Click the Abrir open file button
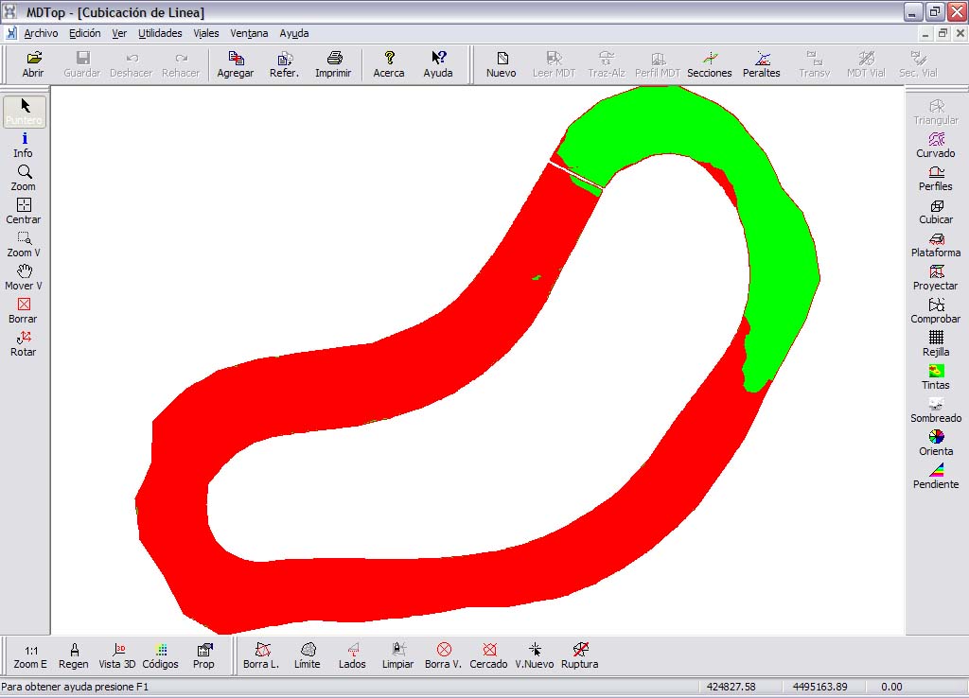The width and height of the screenshot is (969, 698). (33, 65)
